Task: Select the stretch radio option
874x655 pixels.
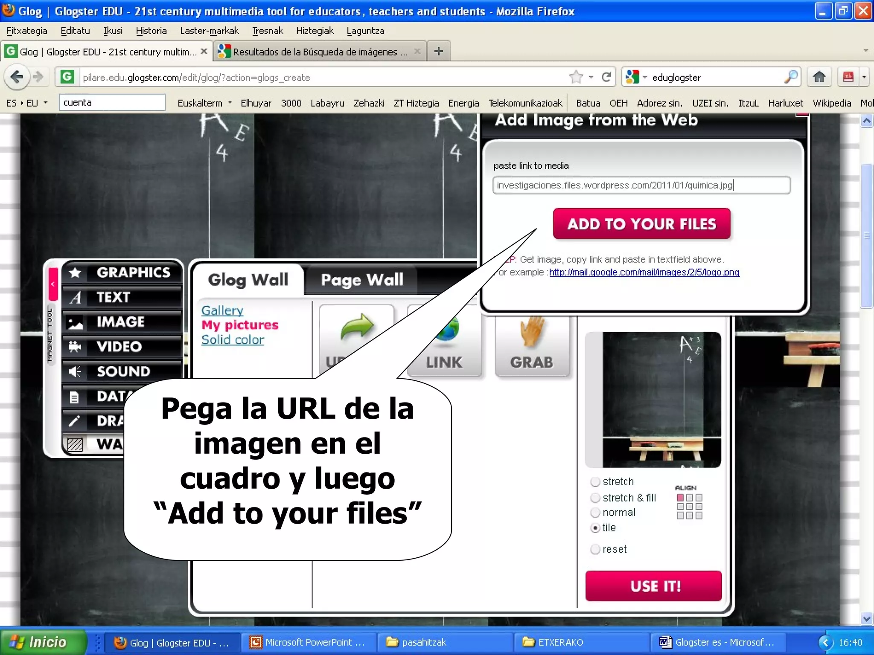Action: tap(595, 482)
